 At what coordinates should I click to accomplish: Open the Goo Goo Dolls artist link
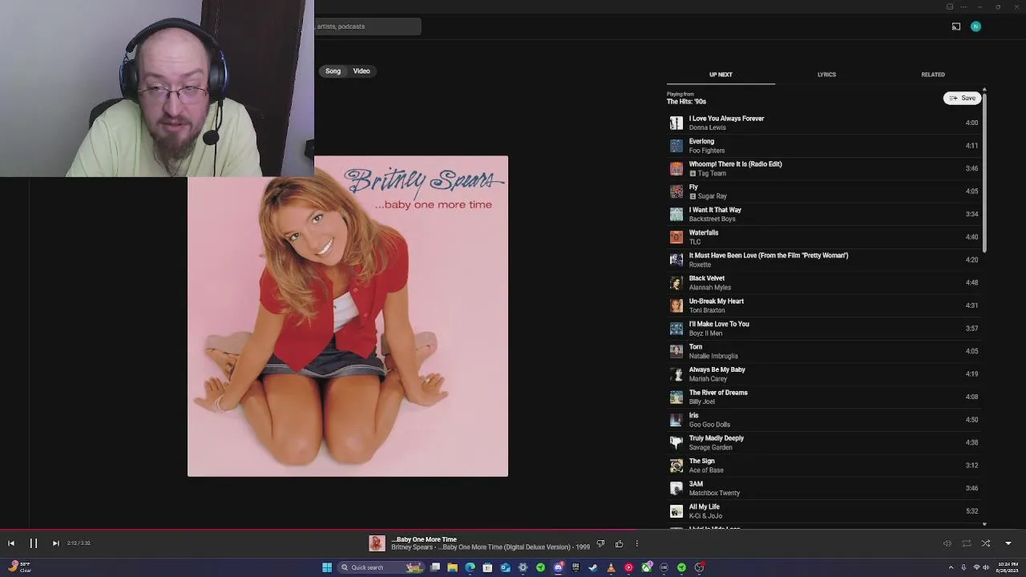coord(709,425)
